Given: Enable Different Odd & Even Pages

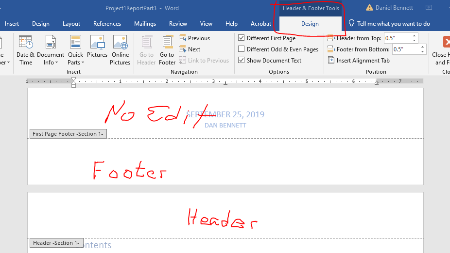Looking at the screenshot, I should click(242, 49).
